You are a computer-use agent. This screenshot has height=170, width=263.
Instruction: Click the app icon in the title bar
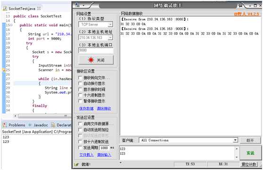(77, 5)
